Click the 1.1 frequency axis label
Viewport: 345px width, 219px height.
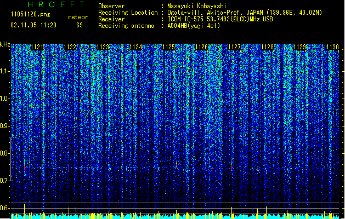(4, 71)
